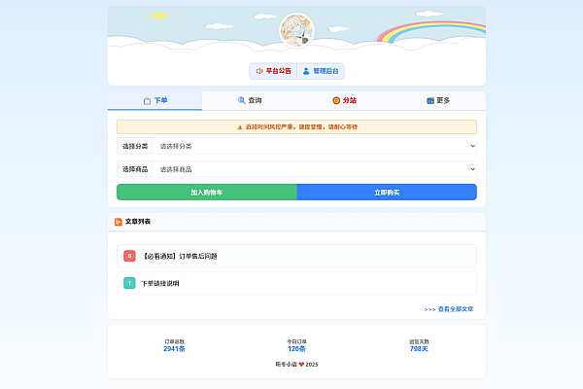Click the red speaker icon beside 平台公告
The image size is (583, 389).
click(259, 71)
